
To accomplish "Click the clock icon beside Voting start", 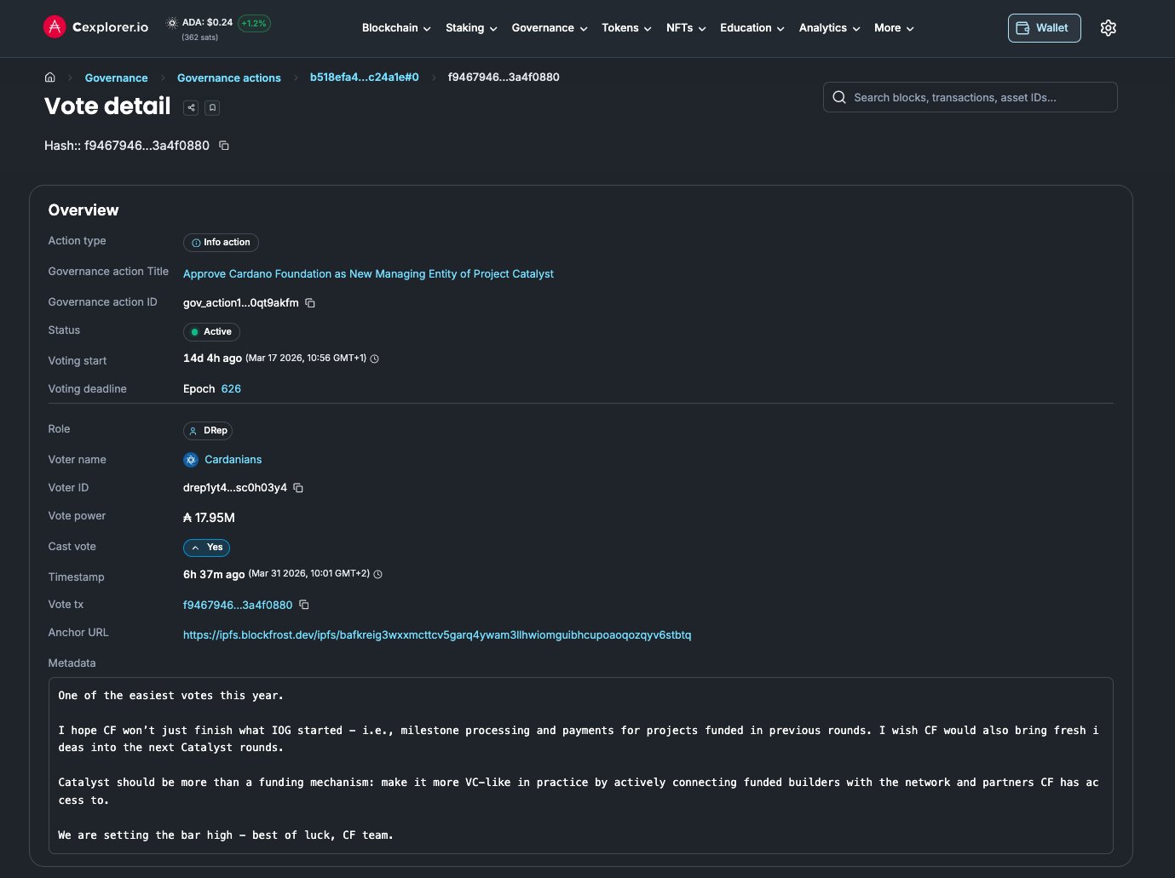I will point(375,359).
